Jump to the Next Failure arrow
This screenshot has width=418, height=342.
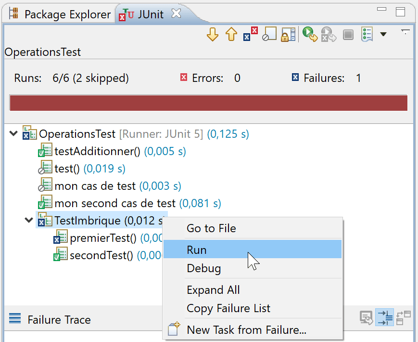pos(213,34)
